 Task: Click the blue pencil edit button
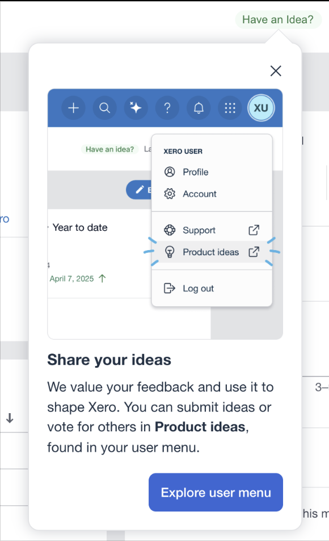[x=139, y=190]
